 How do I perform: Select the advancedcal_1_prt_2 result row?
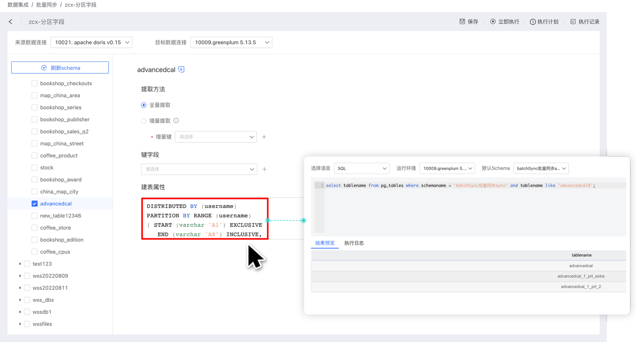click(x=469, y=287)
